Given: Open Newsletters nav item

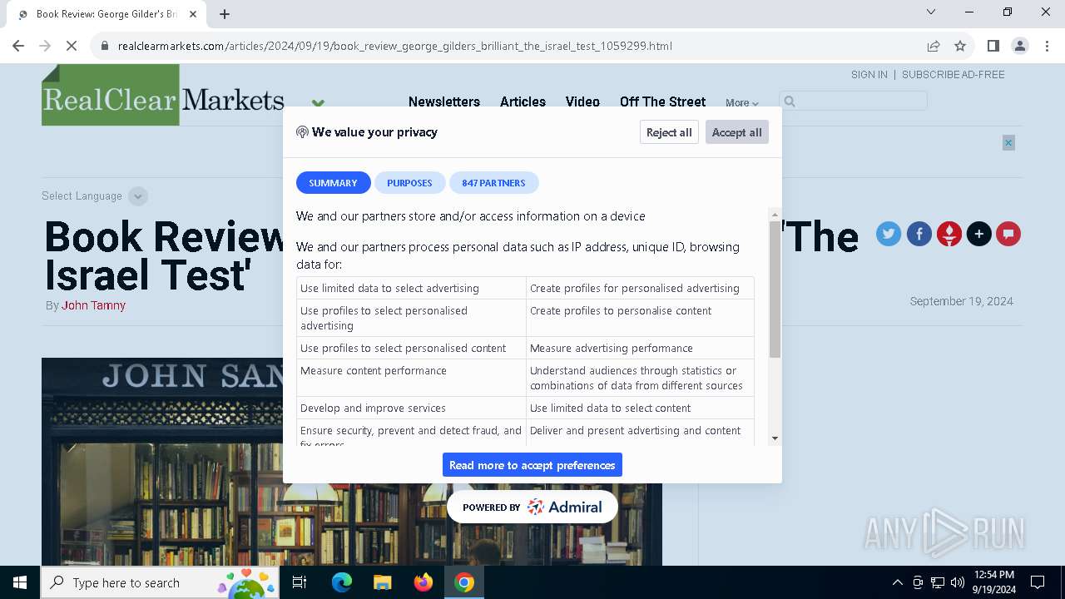Looking at the screenshot, I should [444, 101].
